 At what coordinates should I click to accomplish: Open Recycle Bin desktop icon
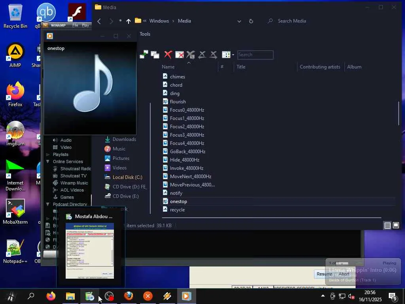coord(15,16)
